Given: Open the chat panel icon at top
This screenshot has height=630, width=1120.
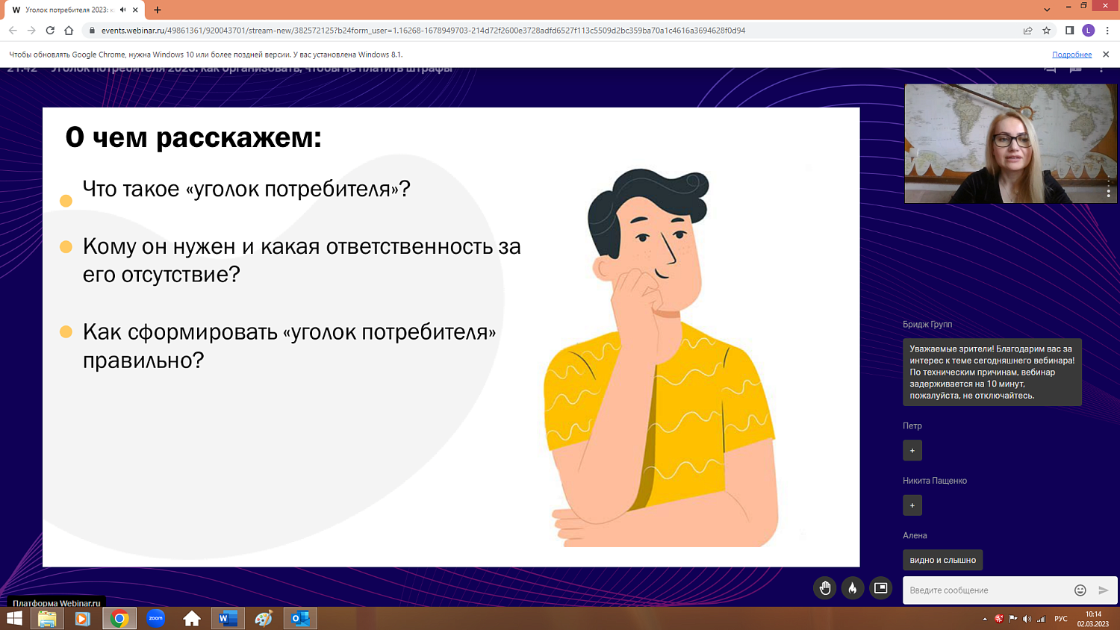Looking at the screenshot, I should [1075, 67].
